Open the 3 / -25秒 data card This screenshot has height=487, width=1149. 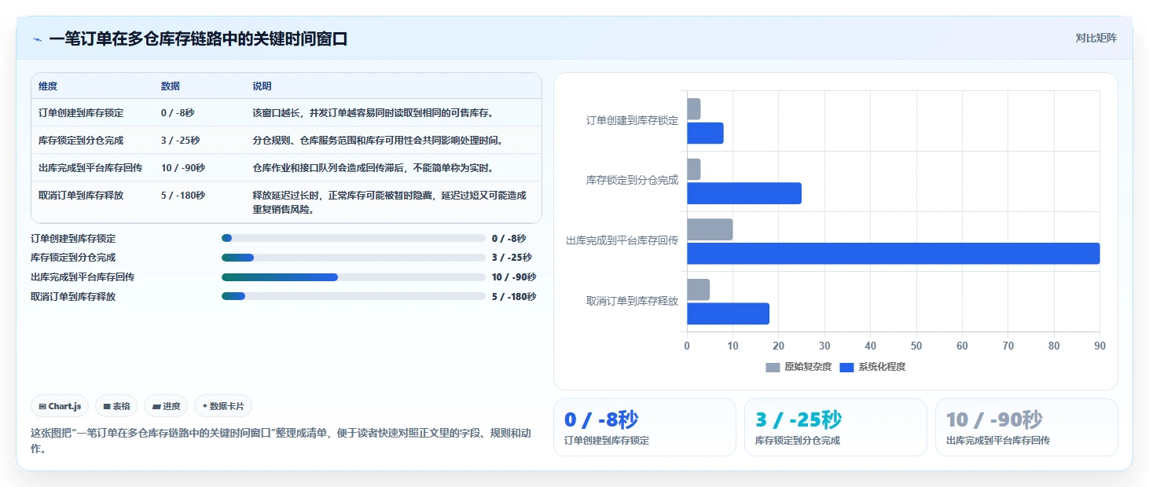click(x=835, y=427)
